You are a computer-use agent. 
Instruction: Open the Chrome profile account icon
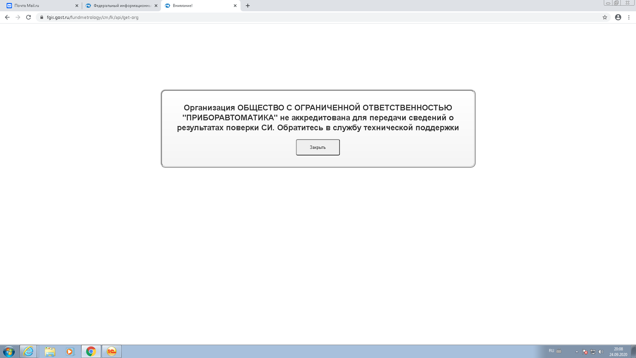click(618, 17)
